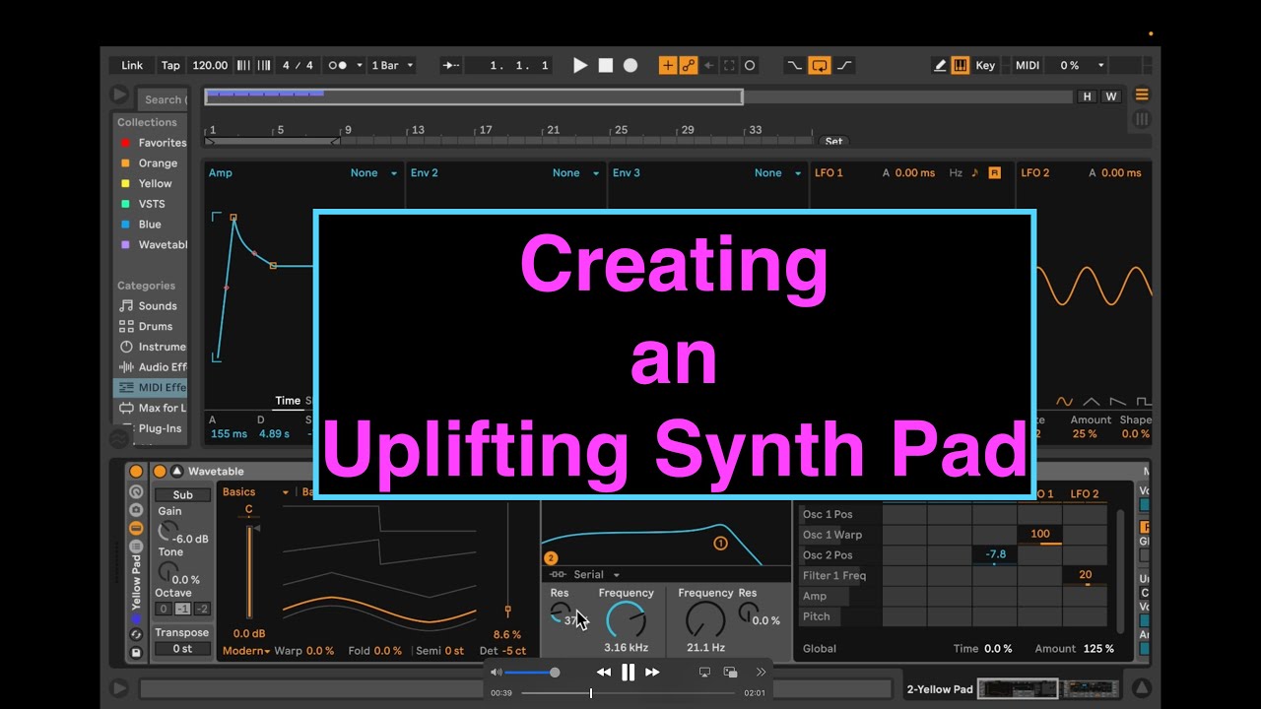Select Sounds category in browser
Image resolution: width=1261 pixels, height=709 pixels.
151,306
